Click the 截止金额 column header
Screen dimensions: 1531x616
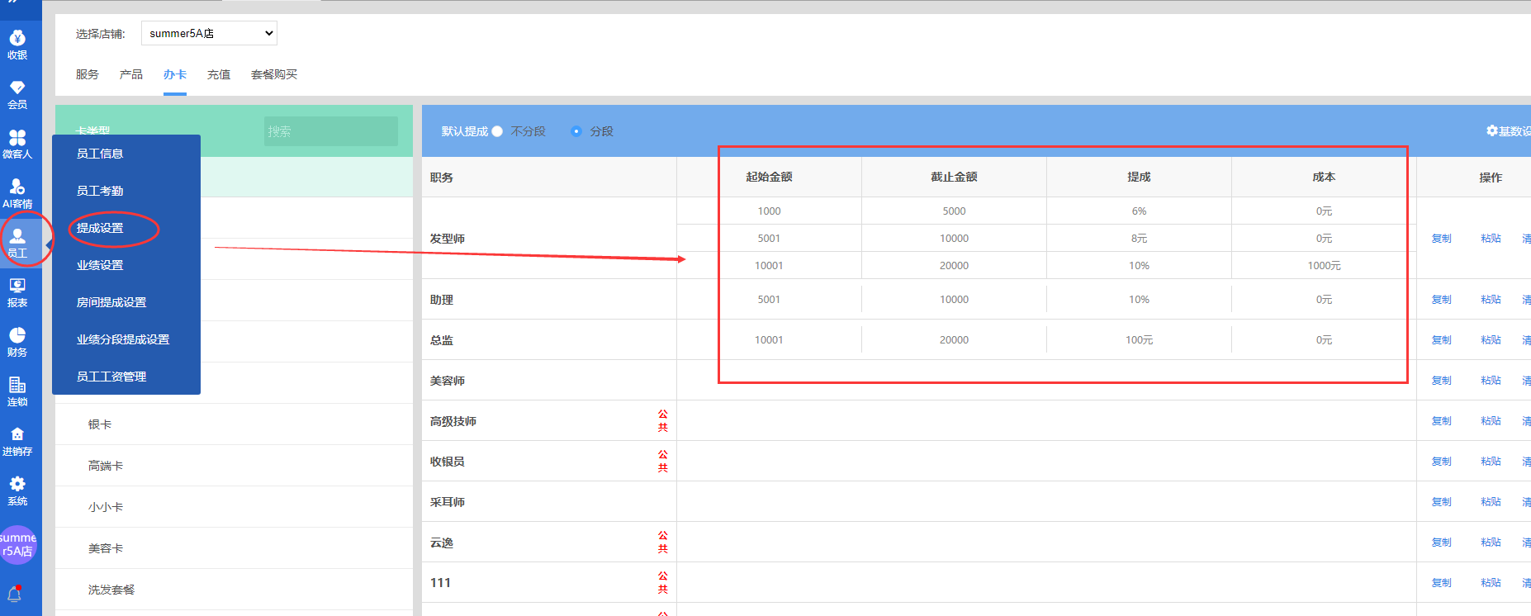[954, 177]
